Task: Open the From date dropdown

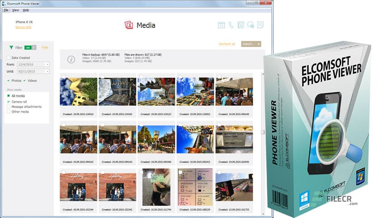Action: 47,64
